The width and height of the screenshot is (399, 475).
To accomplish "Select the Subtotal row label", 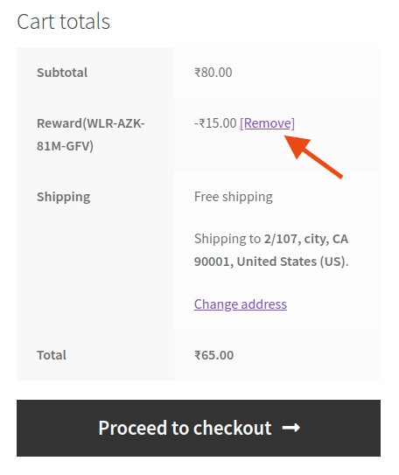I will click(62, 73).
